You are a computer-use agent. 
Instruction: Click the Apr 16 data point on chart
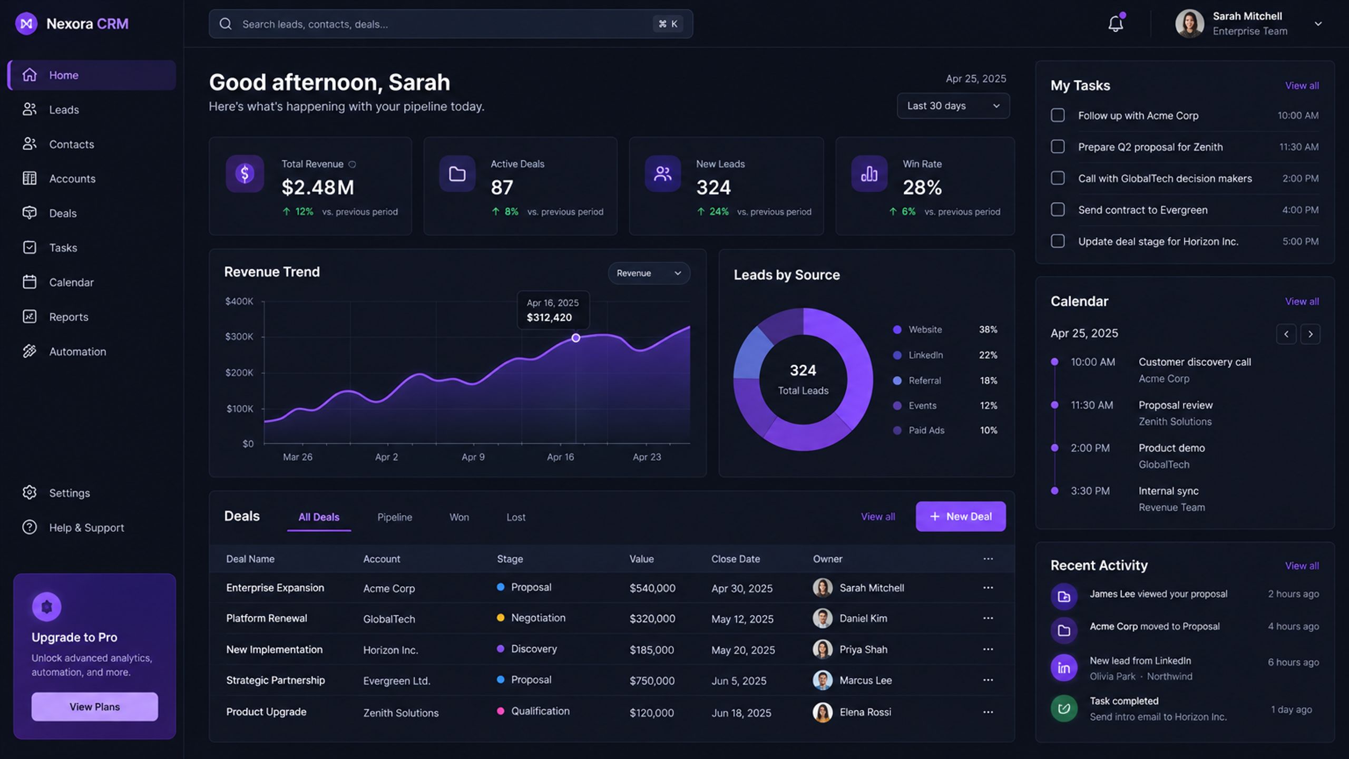coord(576,338)
